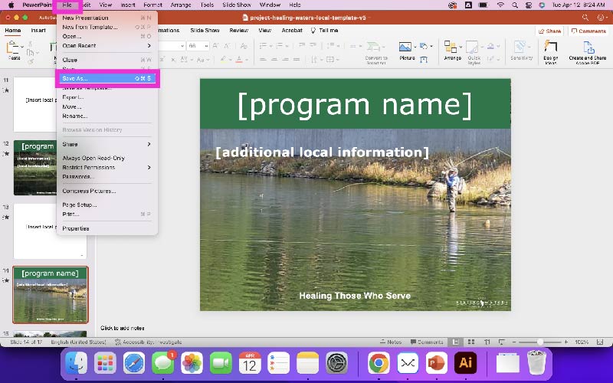Expand Restrict Permissions submenu
The image size is (613, 383).
coord(107,168)
